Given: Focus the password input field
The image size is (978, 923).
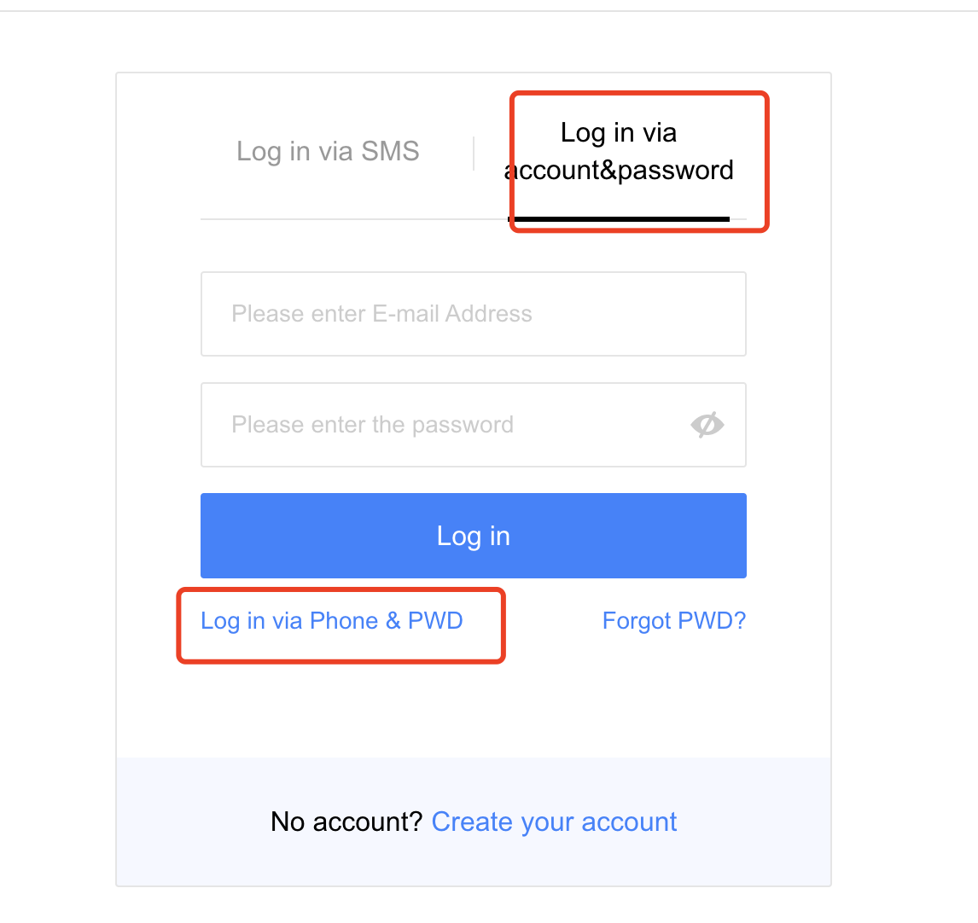Looking at the screenshot, I should click(x=474, y=425).
